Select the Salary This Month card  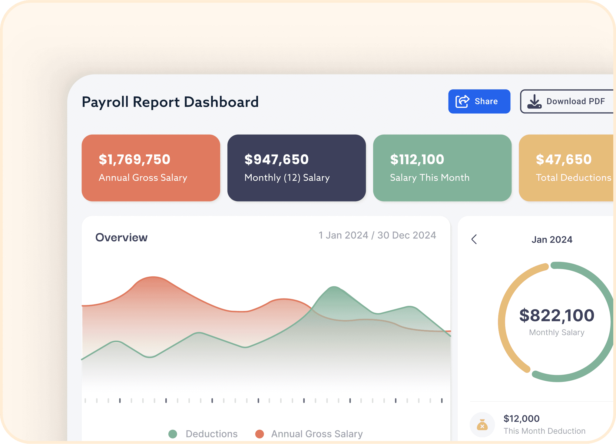click(442, 168)
